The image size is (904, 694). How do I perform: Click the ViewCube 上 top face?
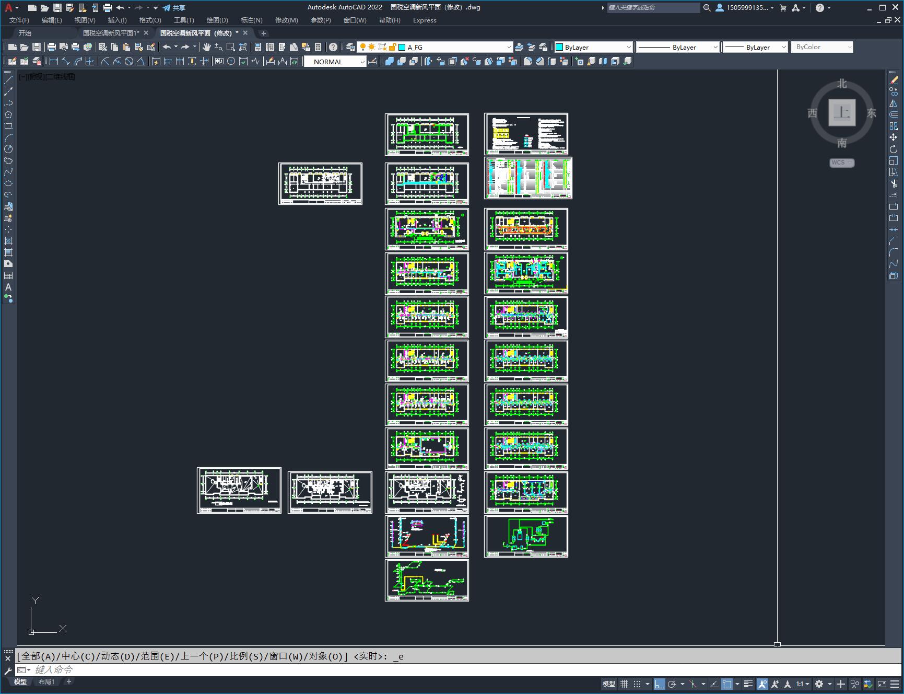click(842, 112)
